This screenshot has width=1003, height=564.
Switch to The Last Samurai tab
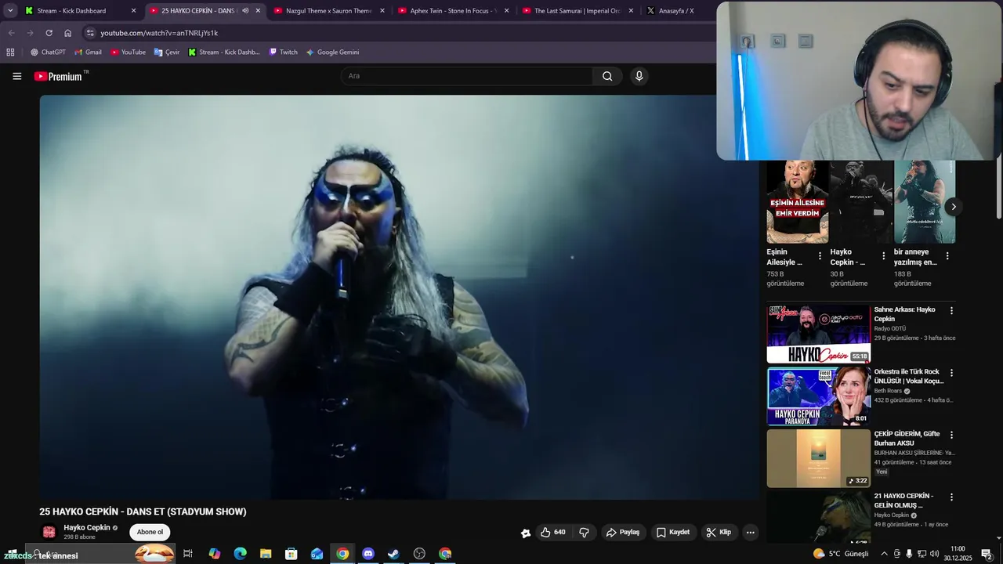click(578, 11)
